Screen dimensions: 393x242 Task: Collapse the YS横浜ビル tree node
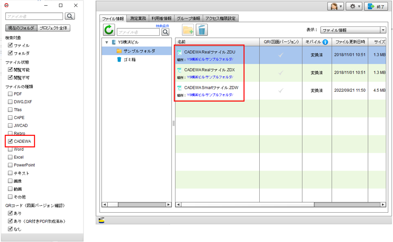106,42
